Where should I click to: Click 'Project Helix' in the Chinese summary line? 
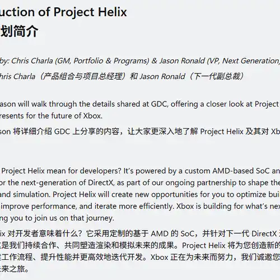222,132
